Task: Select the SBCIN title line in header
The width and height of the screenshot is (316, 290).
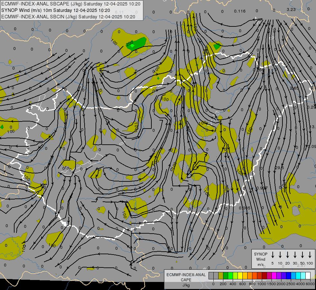Action: coord(68,17)
